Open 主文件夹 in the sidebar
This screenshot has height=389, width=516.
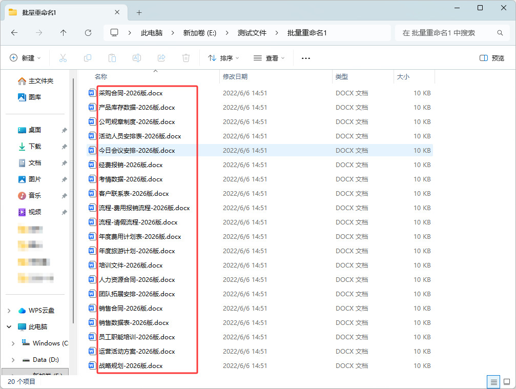36,81
